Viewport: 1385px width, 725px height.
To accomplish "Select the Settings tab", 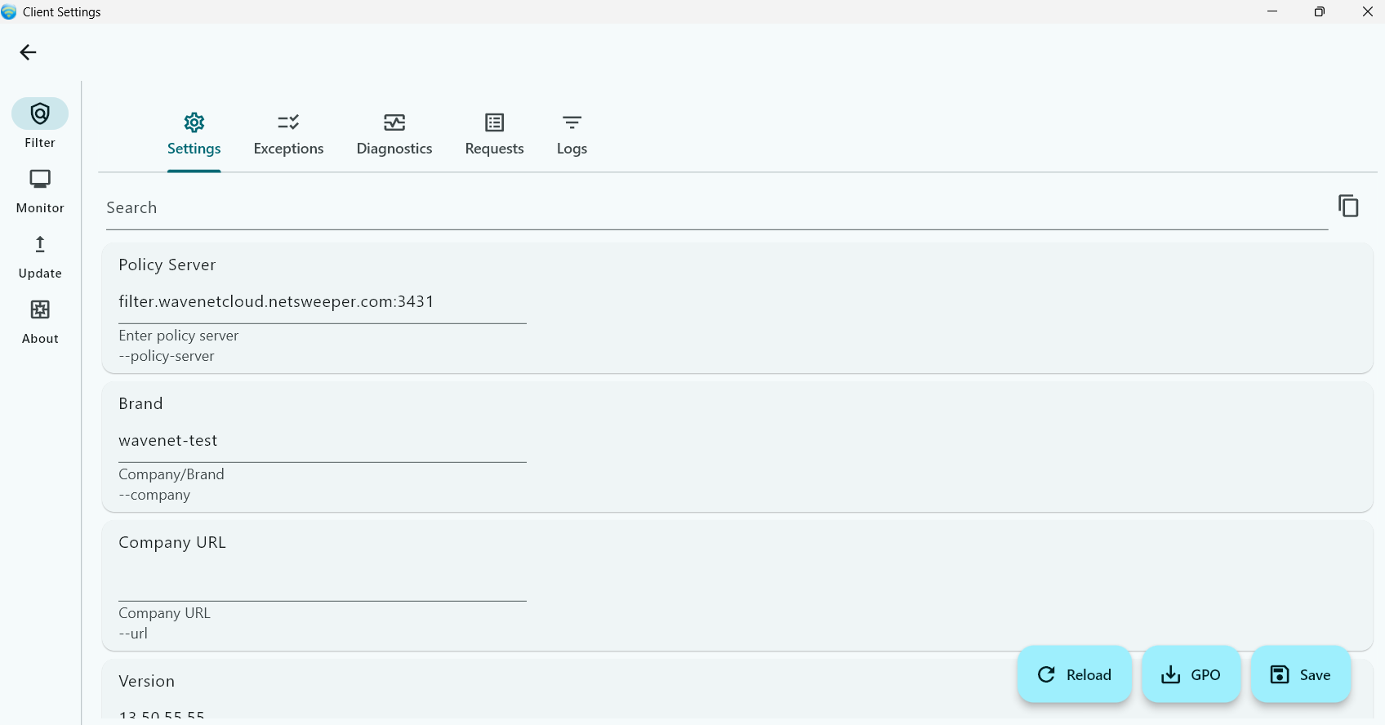I will click(194, 136).
